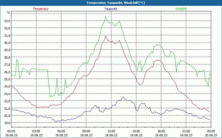Click the 23,0 y-axis value
Screen dimensions: 222x138
[x=7, y=94]
